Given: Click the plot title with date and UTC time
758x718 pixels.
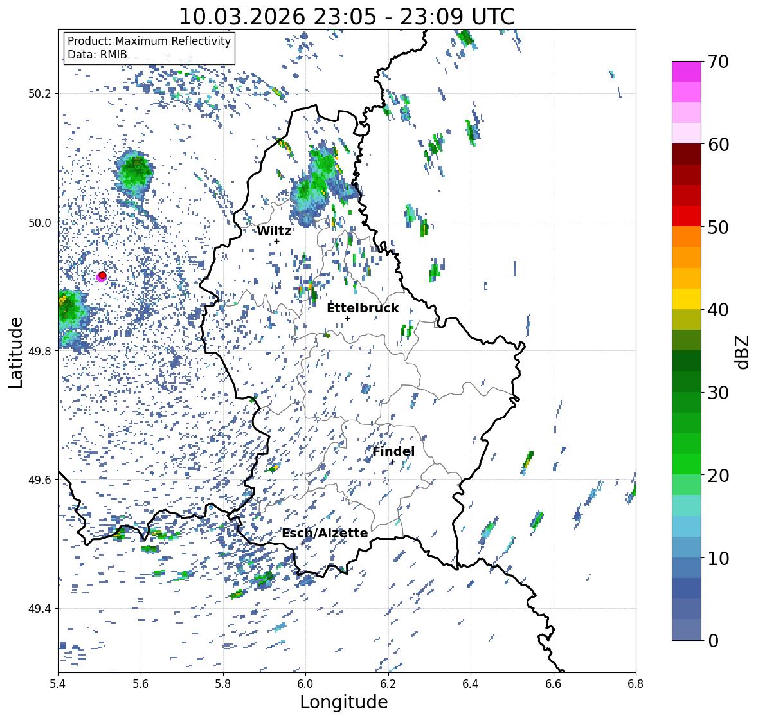Looking at the screenshot, I should coord(347,17).
